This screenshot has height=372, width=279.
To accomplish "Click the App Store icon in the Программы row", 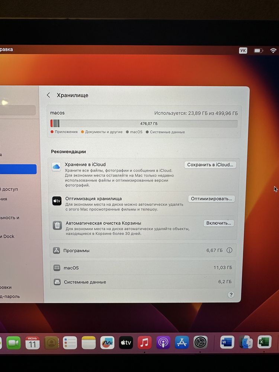I will coord(56,250).
